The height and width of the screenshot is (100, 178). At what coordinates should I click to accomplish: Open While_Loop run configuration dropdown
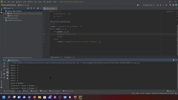click(149, 5)
